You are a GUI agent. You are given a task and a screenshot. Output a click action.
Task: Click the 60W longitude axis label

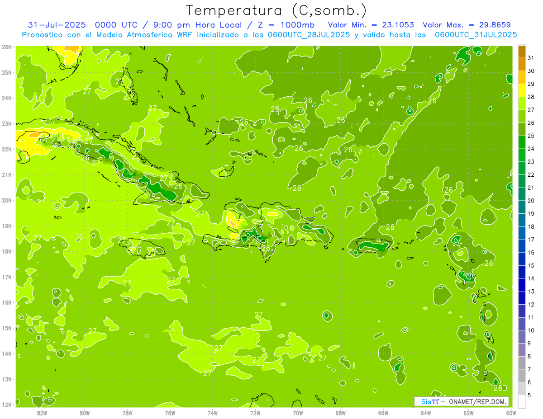(511, 413)
